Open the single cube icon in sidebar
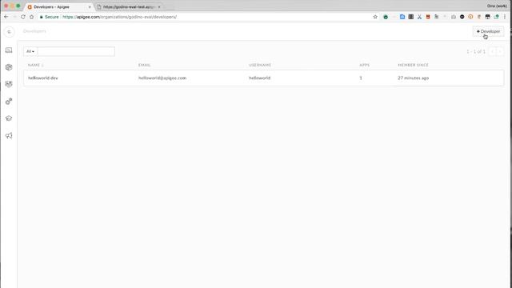Screen dimensions: 512x288 (x=9, y=67)
